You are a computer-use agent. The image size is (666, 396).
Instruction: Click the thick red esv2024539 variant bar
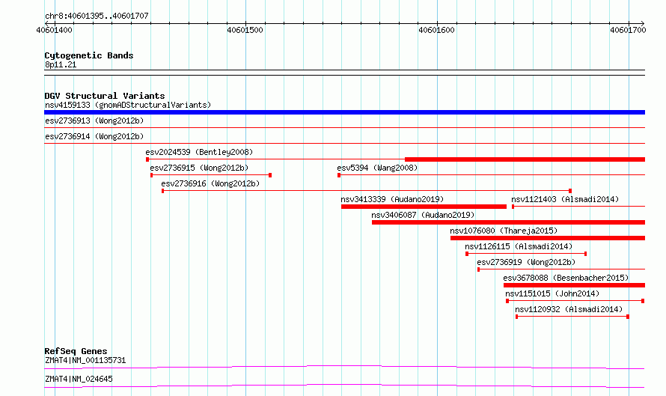(x=525, y=159)
